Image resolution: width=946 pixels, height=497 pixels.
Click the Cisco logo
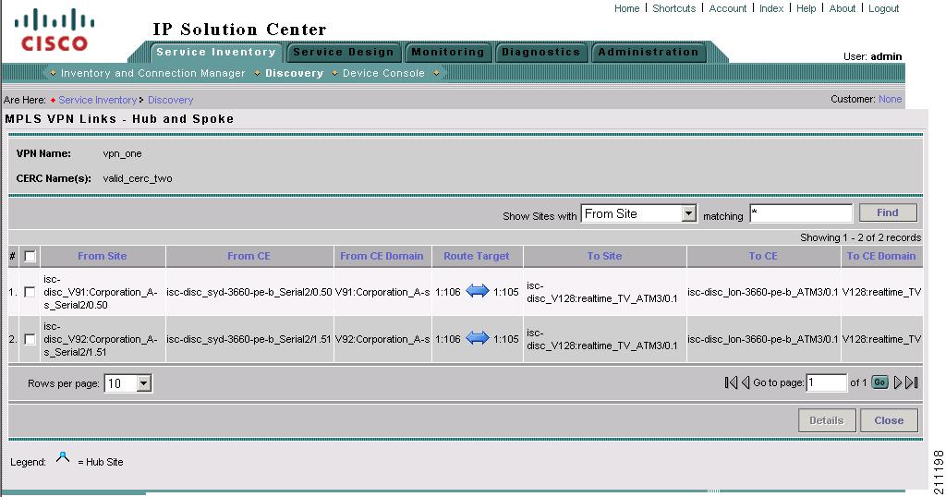pyautogui.click(x=55, y=30)
